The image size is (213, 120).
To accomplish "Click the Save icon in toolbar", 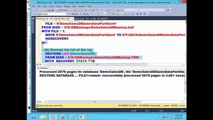I will (49, 10).
